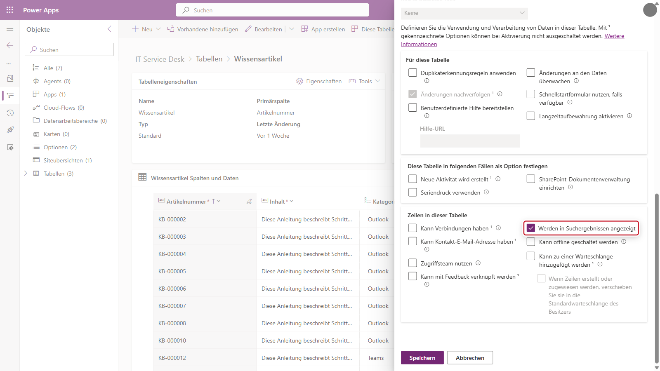This screenshot has width=660, height=371.
Task: Open the Neu dropdown chevron
Action: tap(158, 29)
